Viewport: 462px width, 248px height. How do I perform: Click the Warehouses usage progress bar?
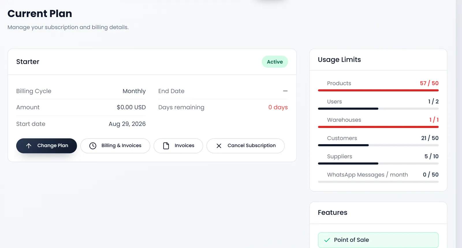pos(378,127)
